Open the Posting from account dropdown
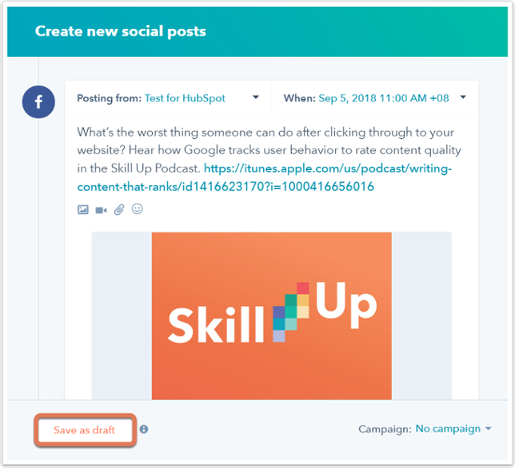 coord(256,98)
